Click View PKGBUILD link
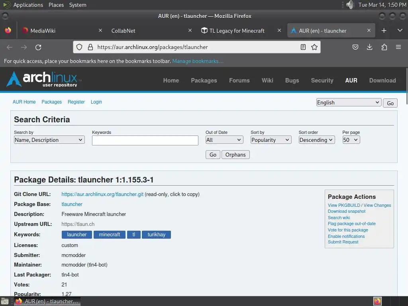 pyautogui.click(x=344, y=205)
